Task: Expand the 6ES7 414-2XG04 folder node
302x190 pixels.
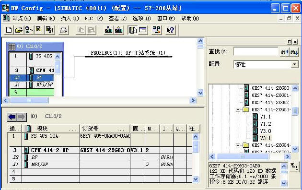Action: click(238, 145)
